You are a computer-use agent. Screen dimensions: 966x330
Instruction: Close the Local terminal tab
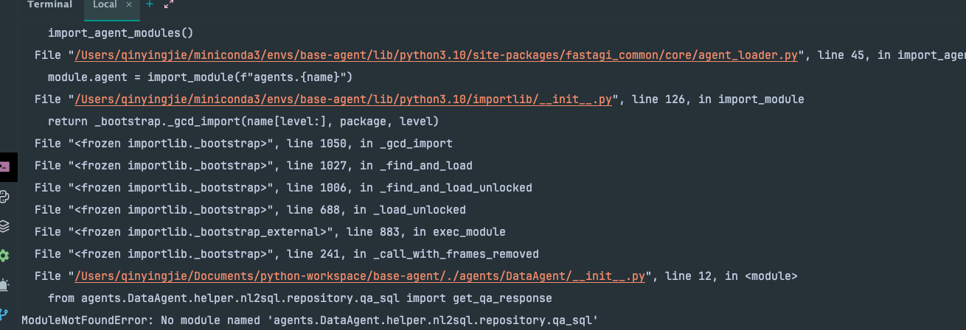[129, 5]
